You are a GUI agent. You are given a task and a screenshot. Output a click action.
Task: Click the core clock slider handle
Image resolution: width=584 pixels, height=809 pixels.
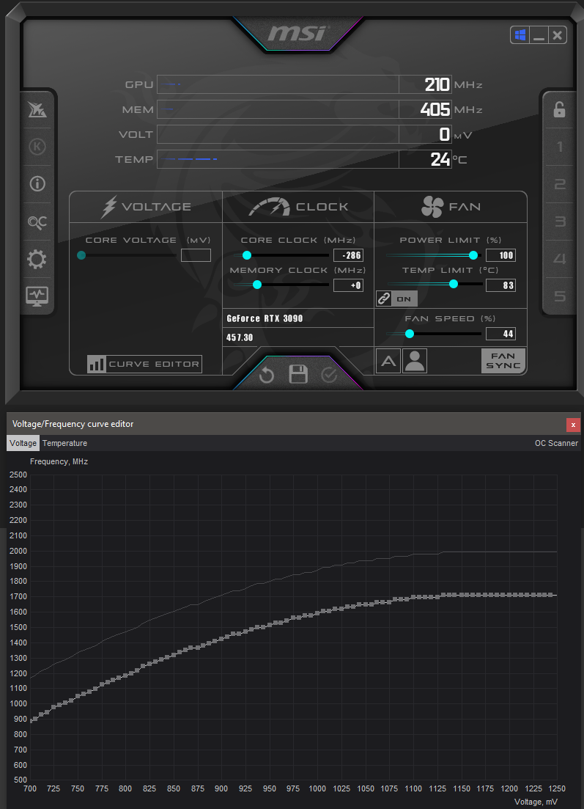(247, 255)
